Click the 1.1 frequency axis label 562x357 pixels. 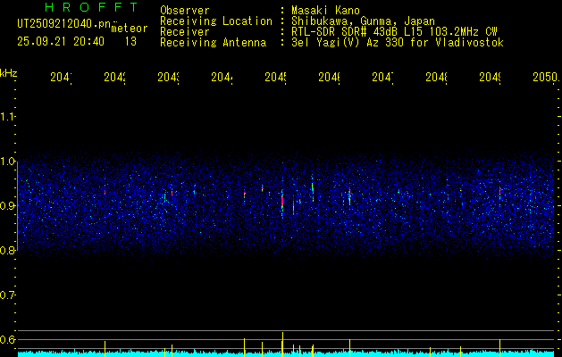(7, 116)
